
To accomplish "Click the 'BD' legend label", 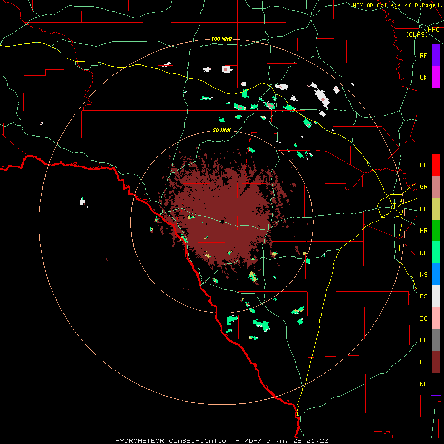I will coord(423,209).
